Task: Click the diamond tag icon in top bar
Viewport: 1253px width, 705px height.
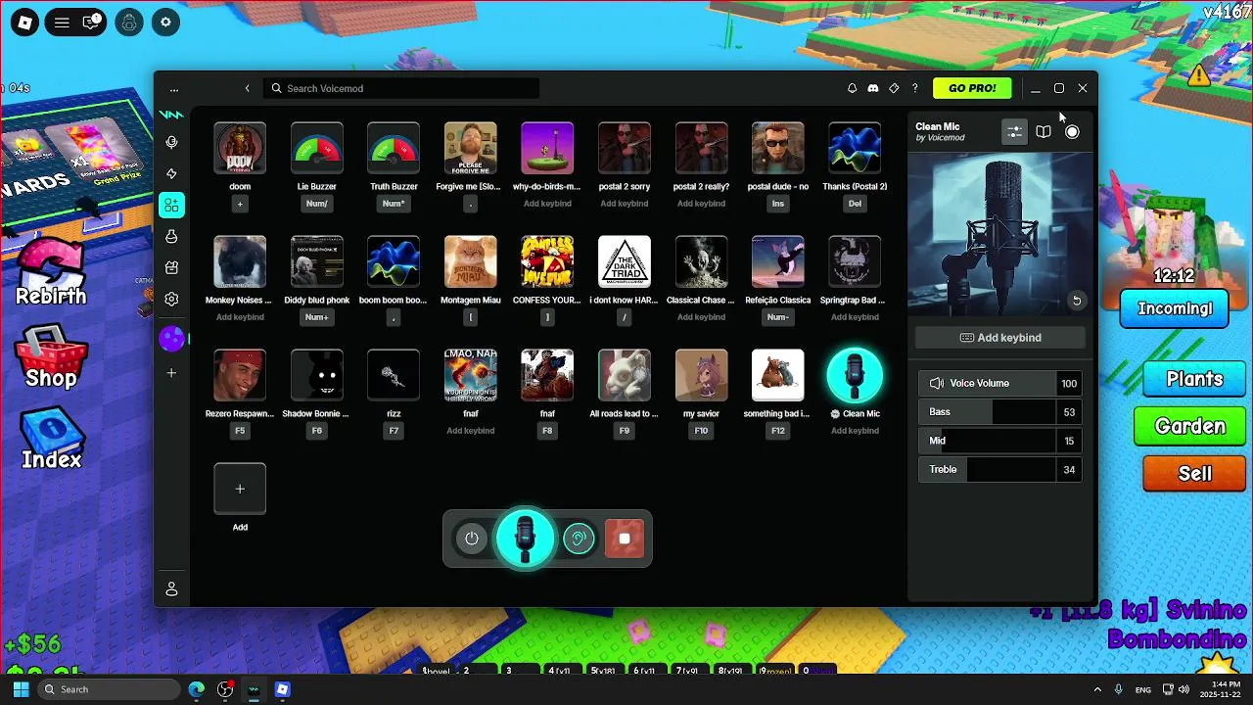Action: click(x=894, y=88)
